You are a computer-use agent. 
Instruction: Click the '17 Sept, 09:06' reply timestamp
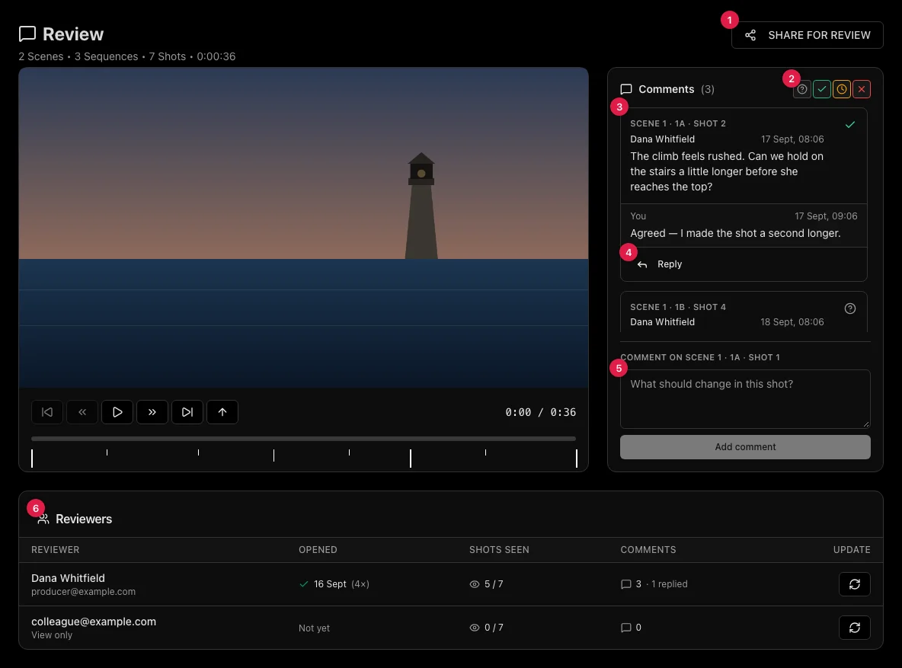pyautogui.click(x=826, y=216)
